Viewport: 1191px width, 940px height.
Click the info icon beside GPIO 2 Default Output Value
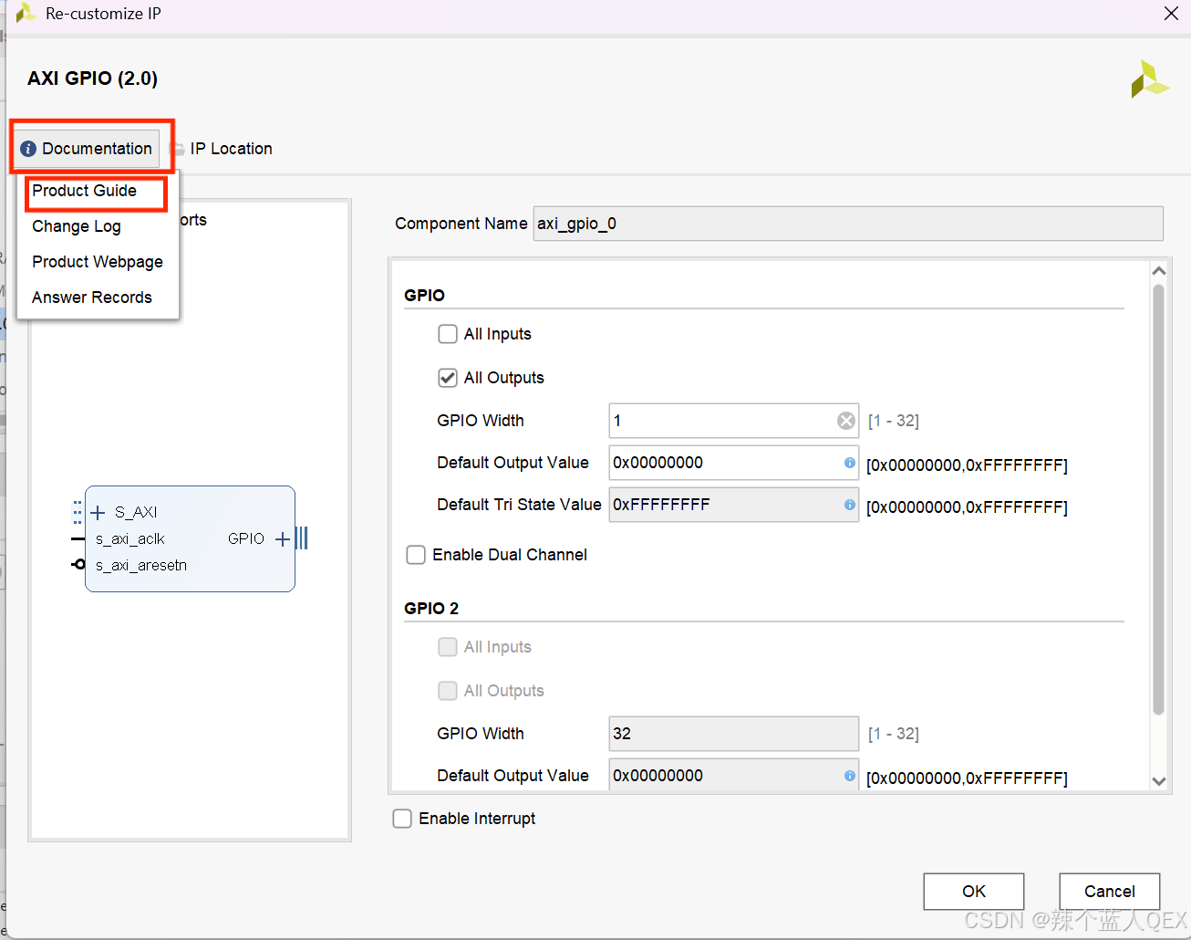pos(849,775)
